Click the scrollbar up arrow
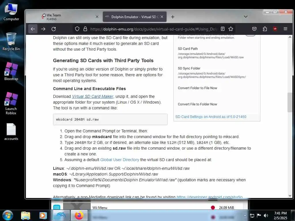This screenshot has height=221, width=295. [290, 37]
